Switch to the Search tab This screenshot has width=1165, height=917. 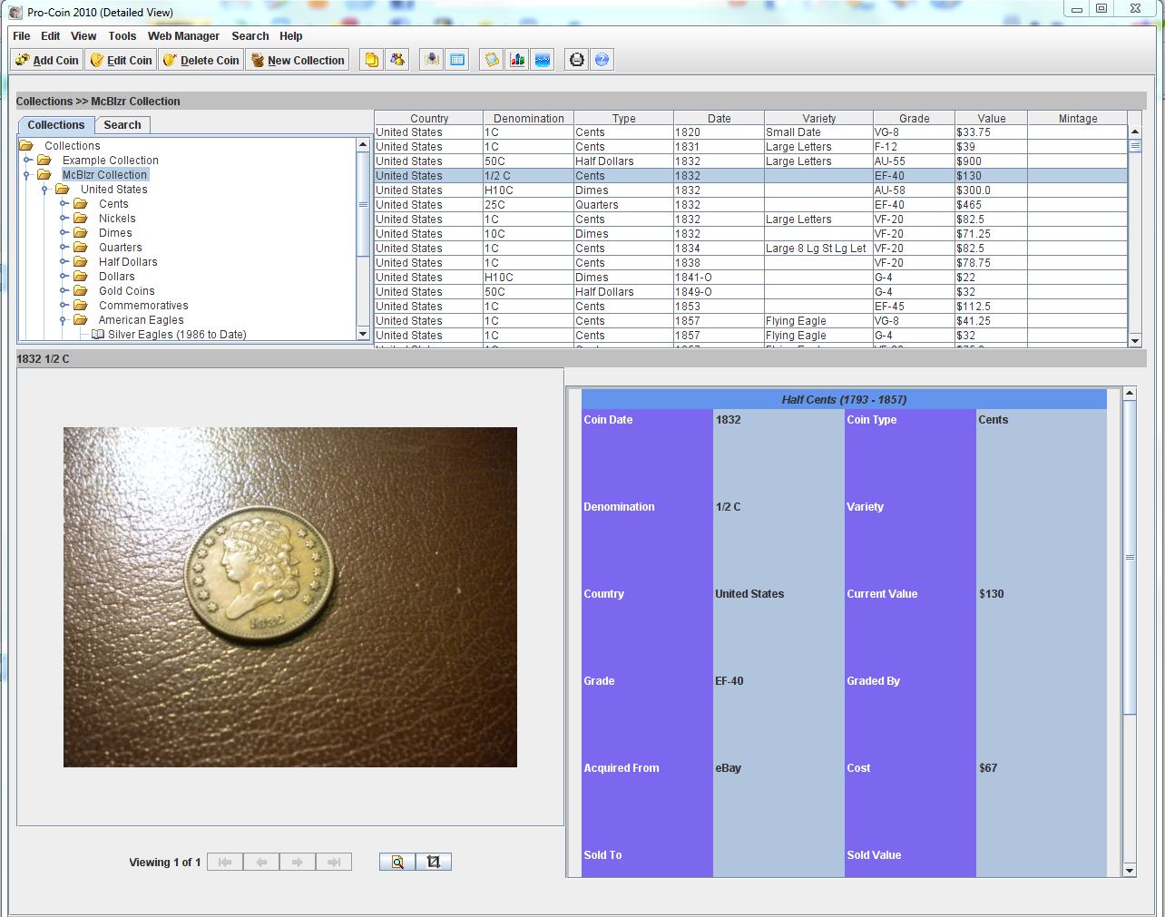[x=122, y=125]
